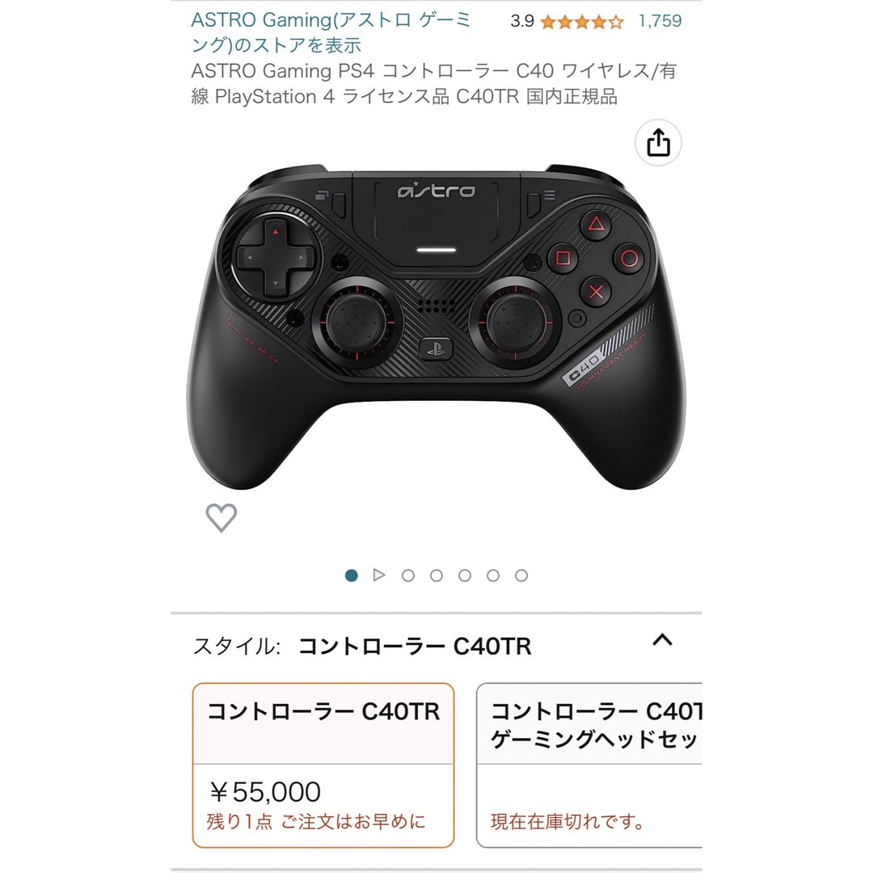
Task: Select C40TR with gaming headset bundle option
Action: coord(589,765)
